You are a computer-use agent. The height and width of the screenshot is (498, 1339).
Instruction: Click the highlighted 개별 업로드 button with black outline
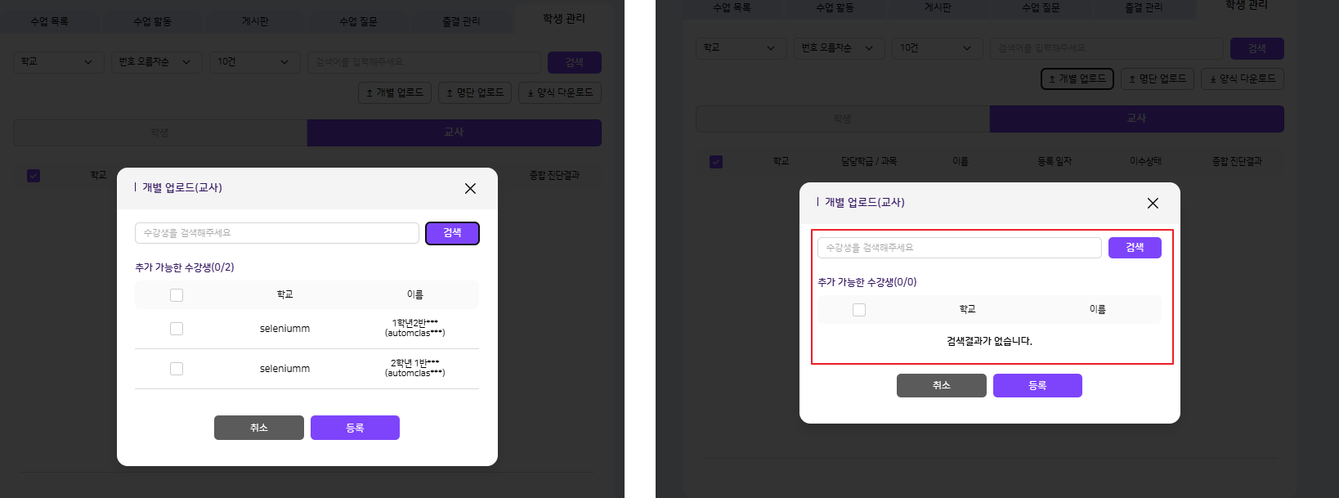tap(1077, 79)
